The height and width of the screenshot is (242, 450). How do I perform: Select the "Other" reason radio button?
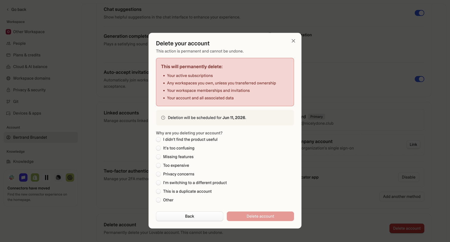(x=158, y=200)
